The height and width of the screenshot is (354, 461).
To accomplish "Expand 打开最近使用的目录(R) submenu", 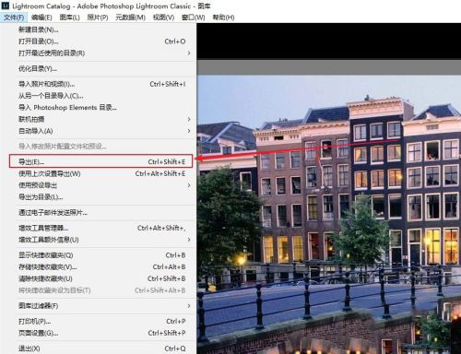I will [99, 53].
